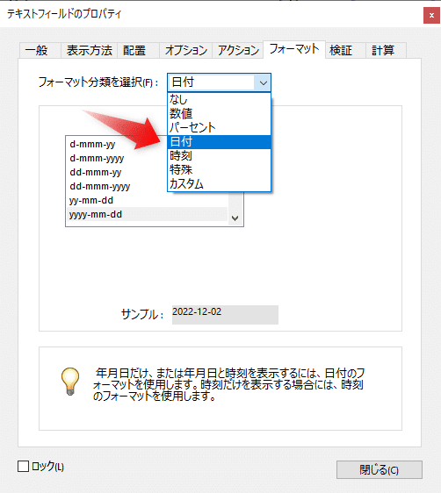
Task: Click the light bulb hint icon
Action: [70, 381]
